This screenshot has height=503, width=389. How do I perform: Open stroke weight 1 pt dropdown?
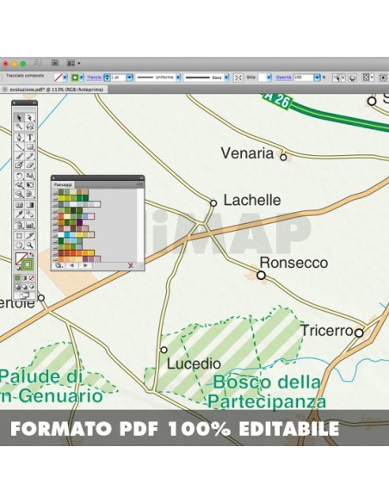(130, 78)
